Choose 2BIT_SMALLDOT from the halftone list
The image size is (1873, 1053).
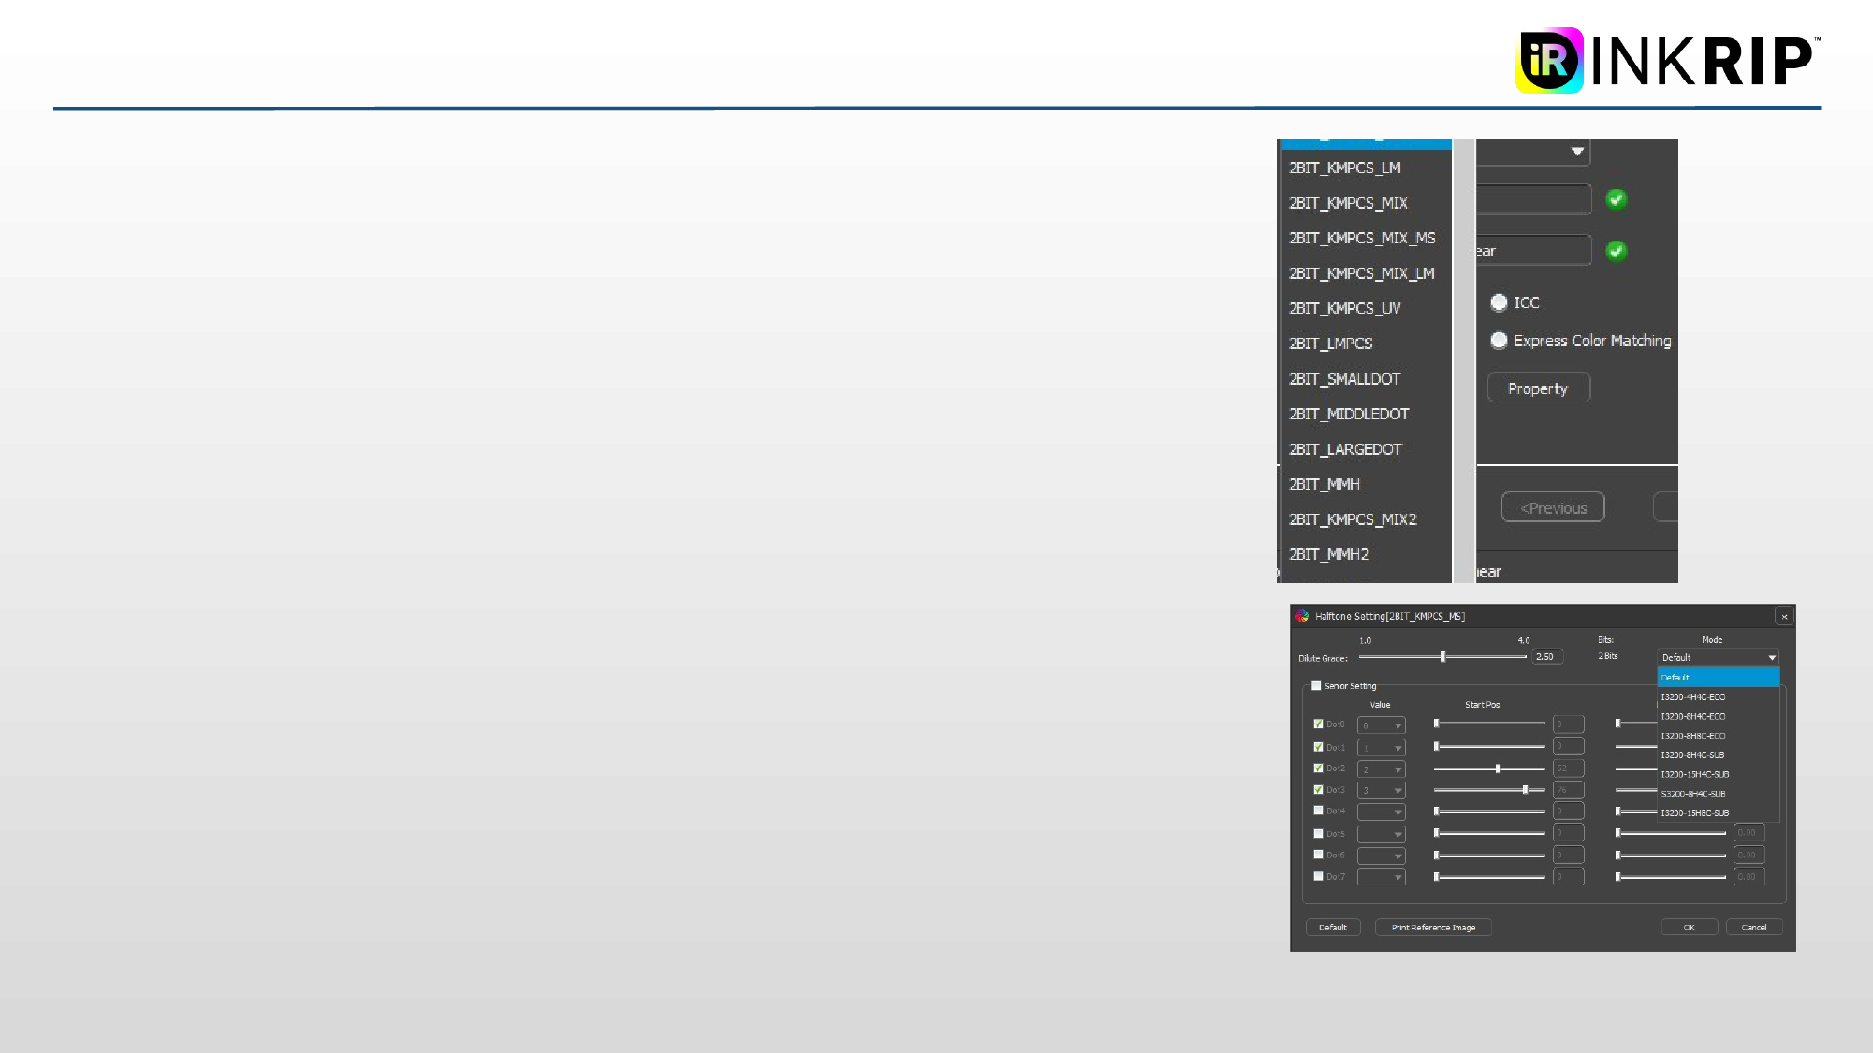[1344, 379]
